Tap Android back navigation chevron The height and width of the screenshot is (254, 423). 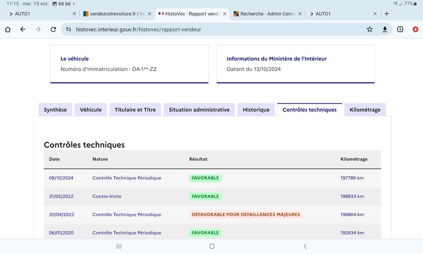pos(305,246)
